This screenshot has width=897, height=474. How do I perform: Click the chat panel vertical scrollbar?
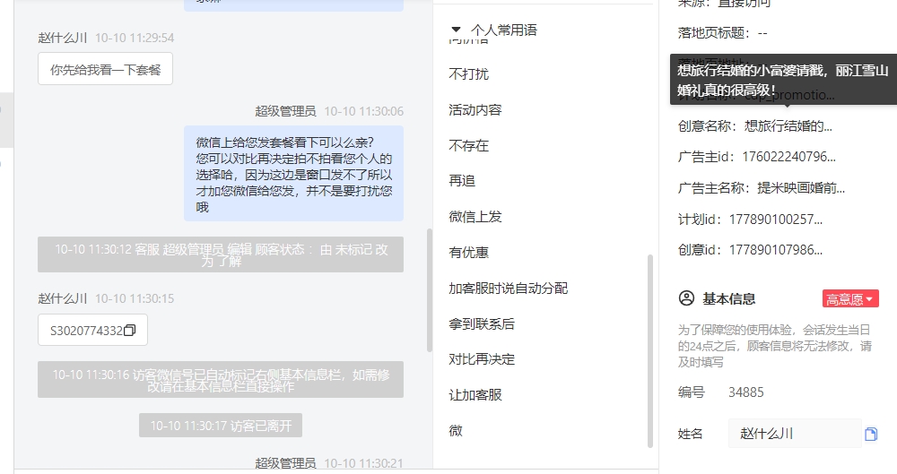(x=430, y=290)
